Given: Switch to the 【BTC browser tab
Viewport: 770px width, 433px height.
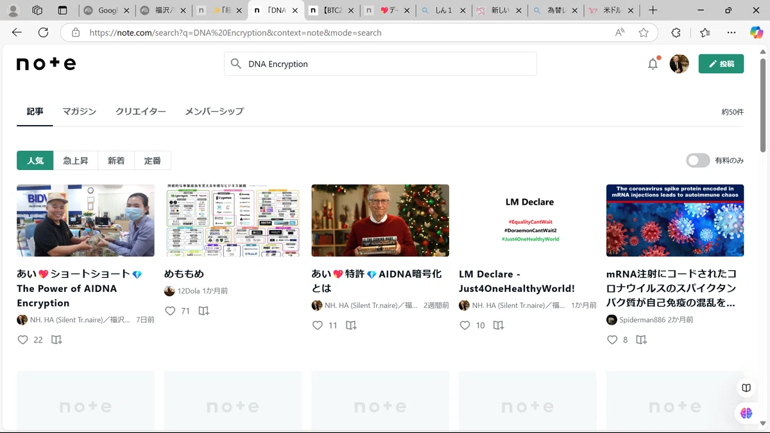Looking at the screenshot, I should pyautogui.click(x=332, y=10).
